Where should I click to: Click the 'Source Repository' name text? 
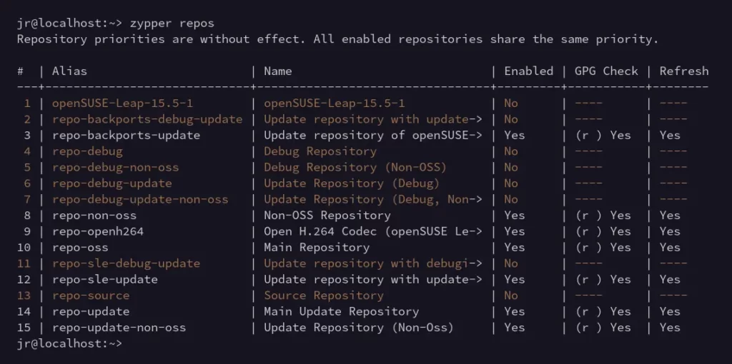pos(324,295)
